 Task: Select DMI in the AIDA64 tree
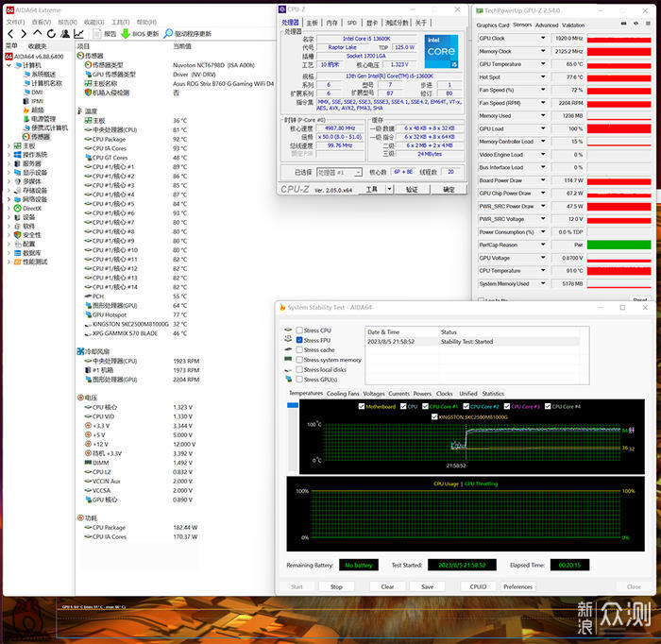pyautogui.click(x=37, y=92)
